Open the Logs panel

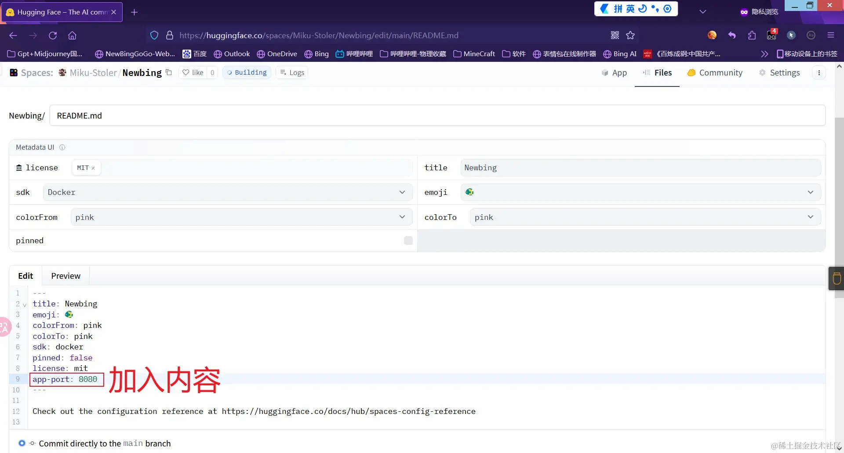[292, 72]
